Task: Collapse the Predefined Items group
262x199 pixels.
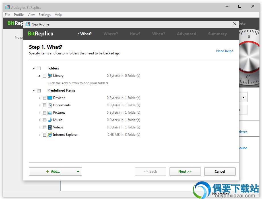Action: pyautogui.click(x=34, y=90)
